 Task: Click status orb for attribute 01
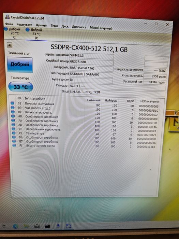(x=13, y=103)
